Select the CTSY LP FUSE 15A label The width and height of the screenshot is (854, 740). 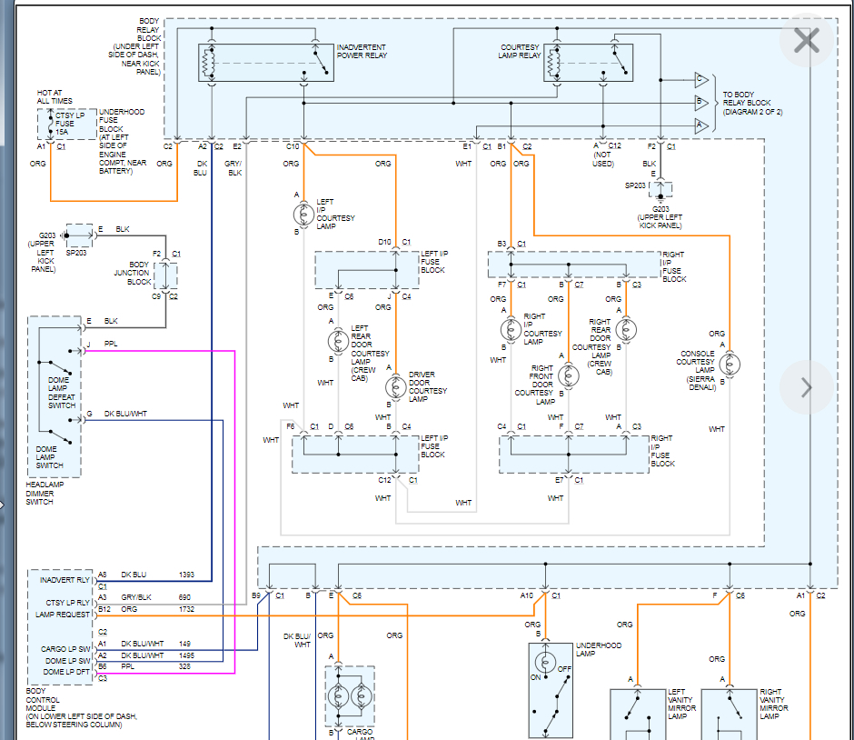[69, 124]
